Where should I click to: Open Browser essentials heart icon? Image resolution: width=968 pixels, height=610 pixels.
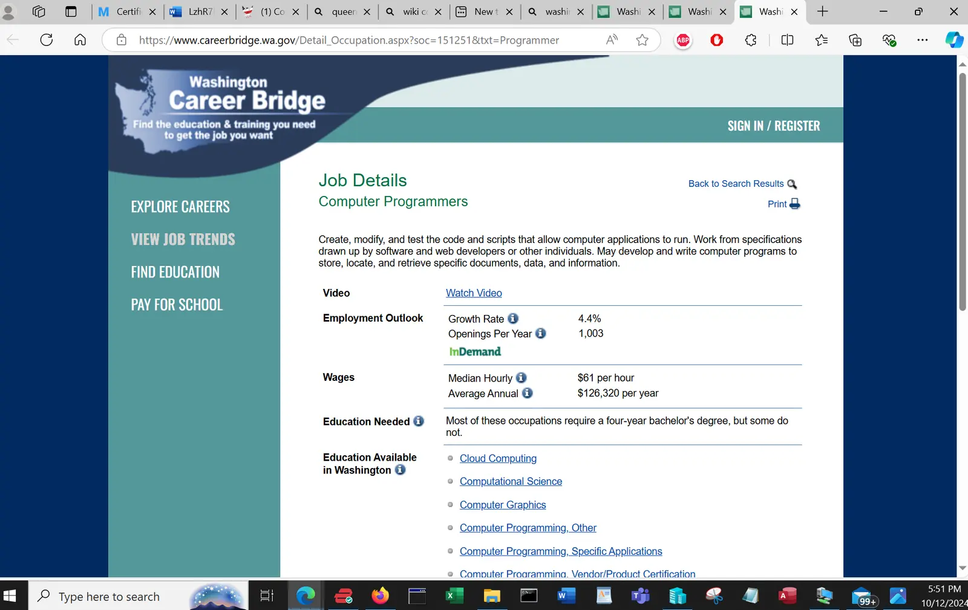pos(889,40)
